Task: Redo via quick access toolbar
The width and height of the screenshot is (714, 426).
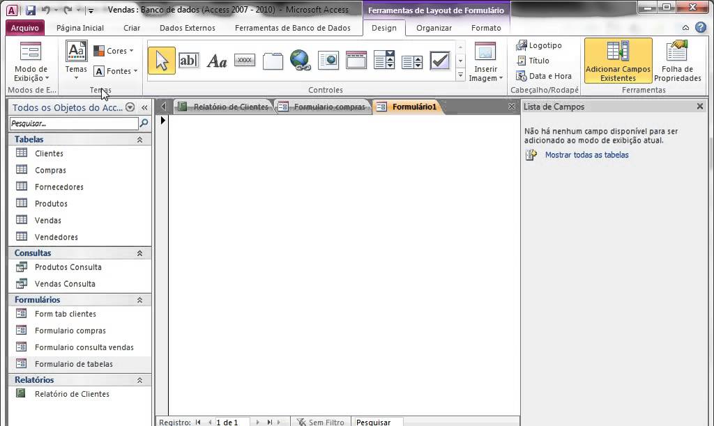Action: pos(68,10)
